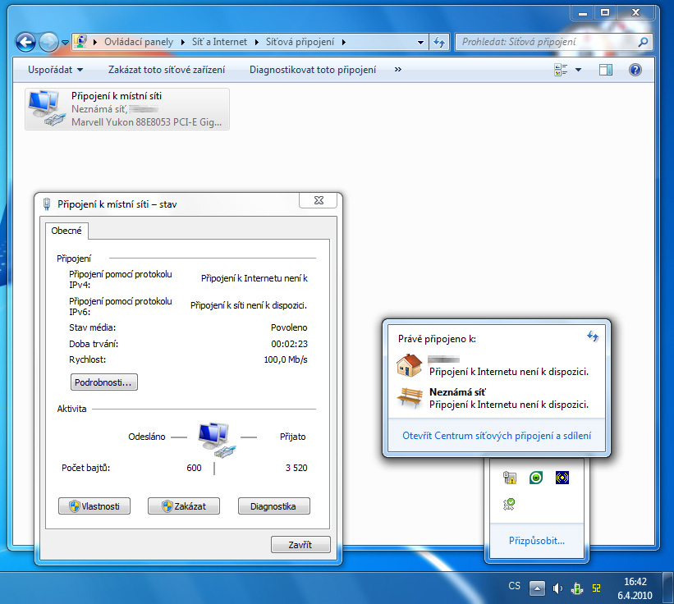Screen dimensions: 674x604
Task: Click the home network house icon
Action: (409, 365)
